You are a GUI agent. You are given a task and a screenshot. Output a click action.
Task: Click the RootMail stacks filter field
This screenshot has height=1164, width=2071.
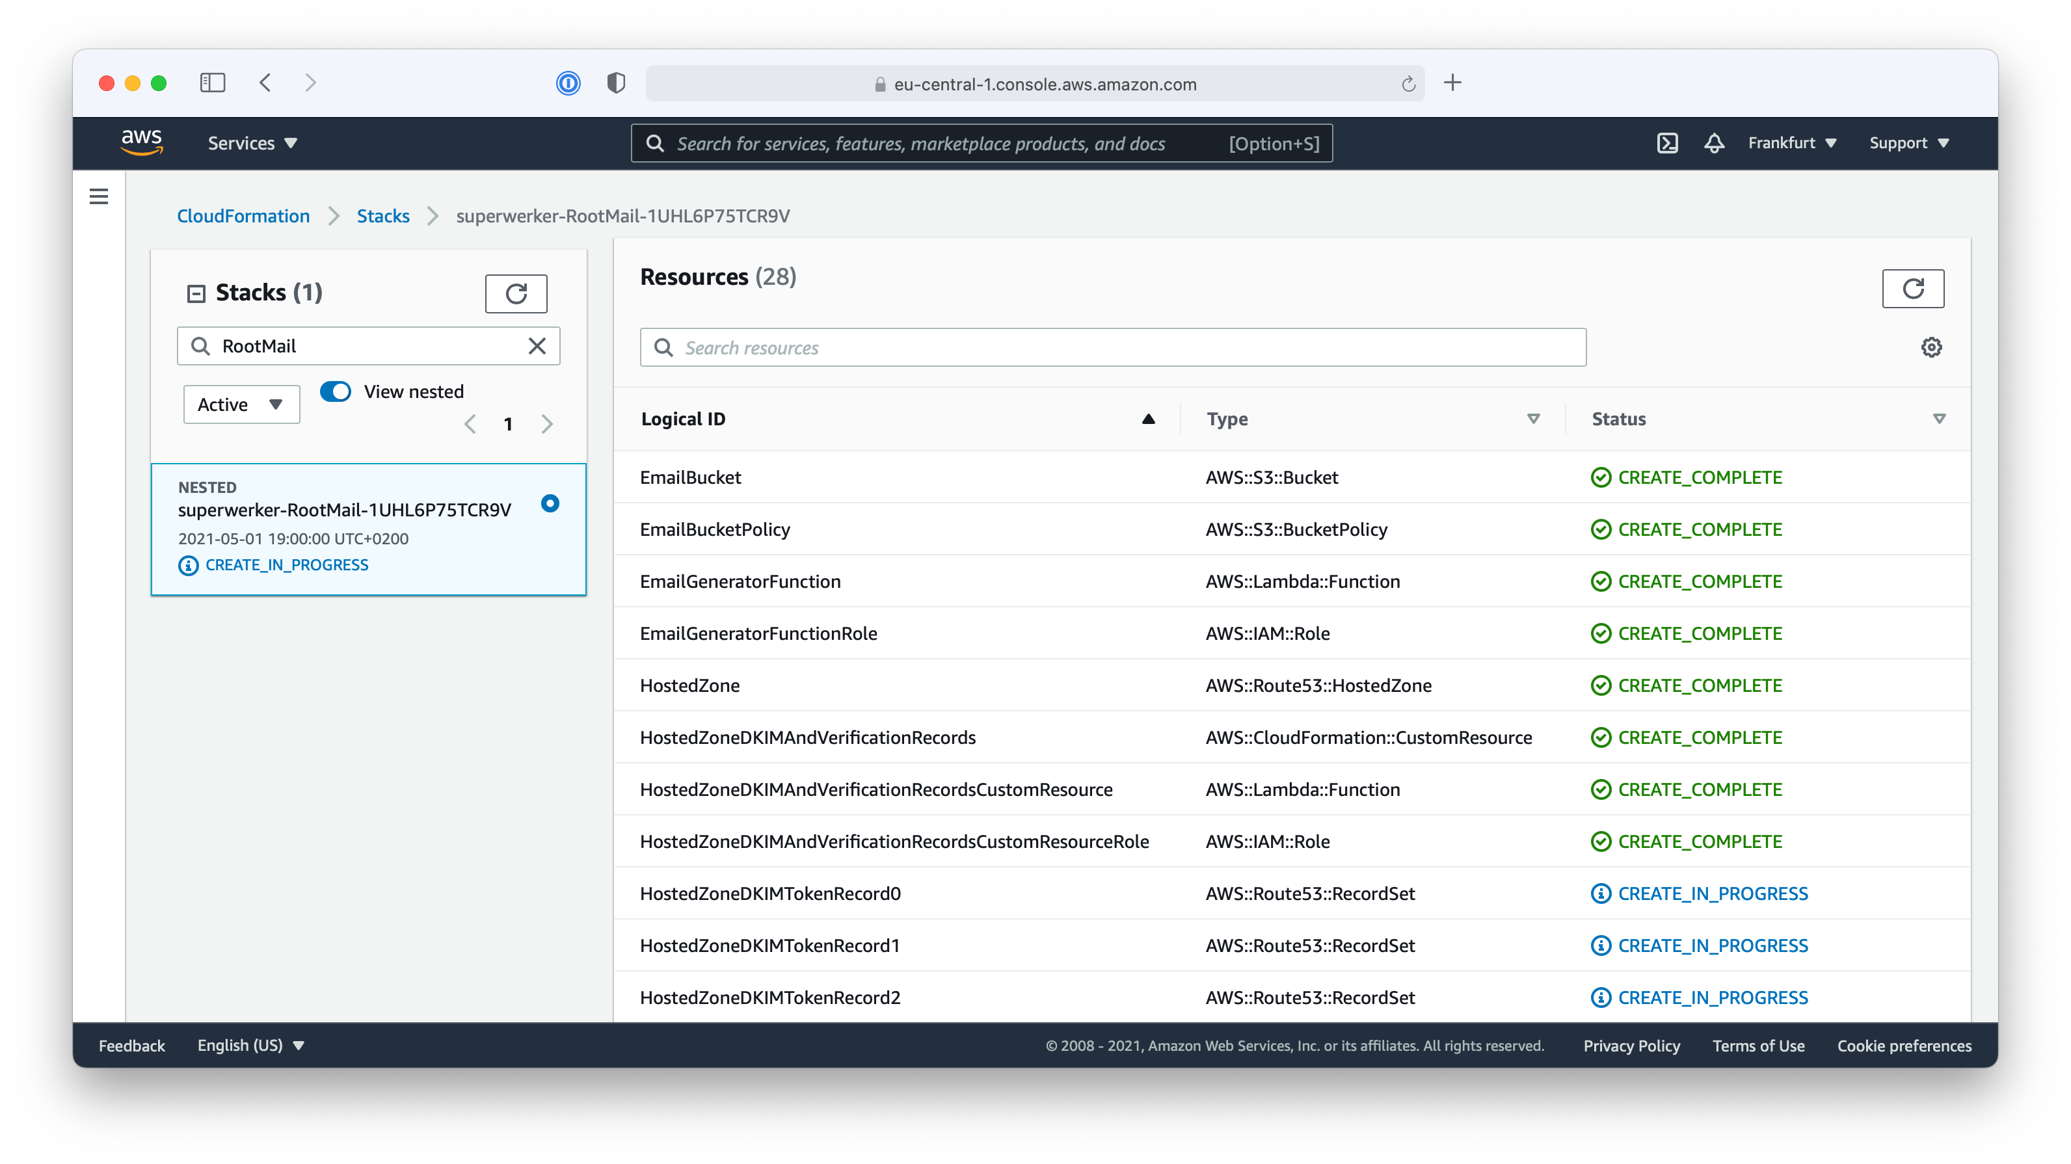368,346
